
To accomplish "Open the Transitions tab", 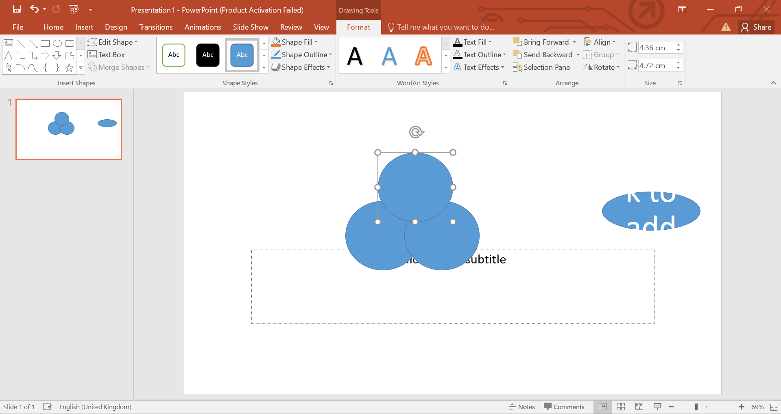I will click(x=156, y=27).
